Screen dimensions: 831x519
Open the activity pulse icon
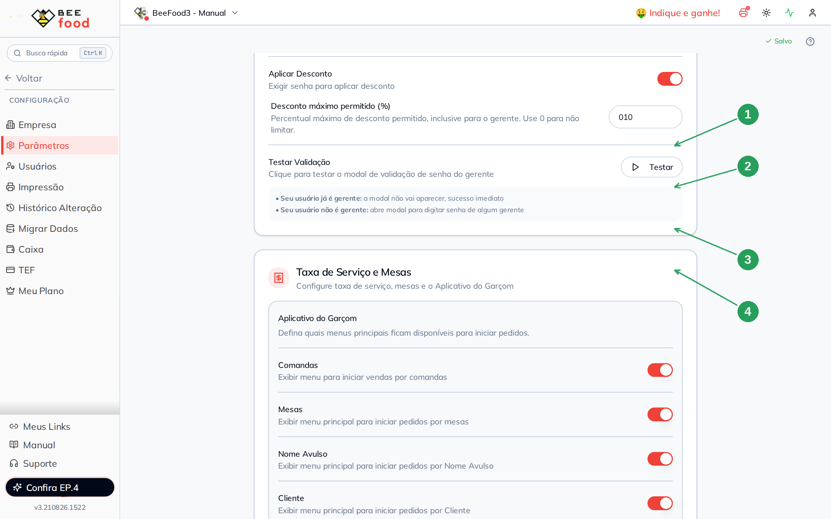click(x=789, y=13)
